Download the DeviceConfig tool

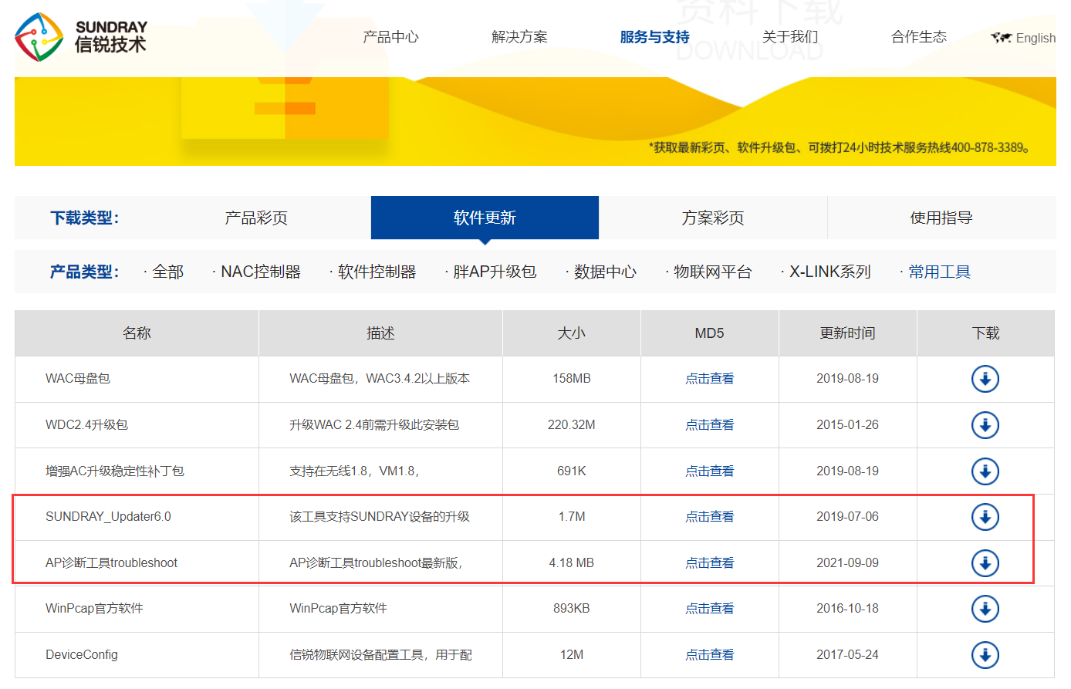985,654
